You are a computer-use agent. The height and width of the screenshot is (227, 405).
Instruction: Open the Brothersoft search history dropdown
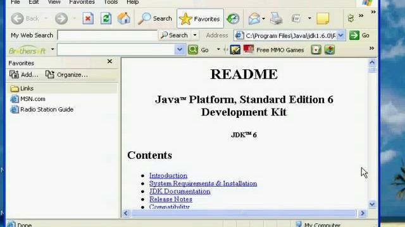[180, 49]
